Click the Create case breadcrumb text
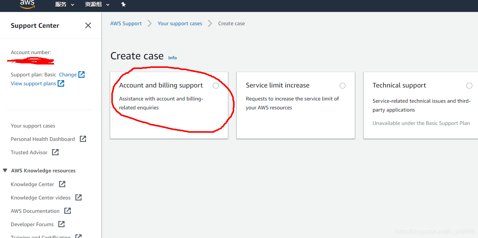The height and width of the screenshot is (238, 478). (232, 23)
